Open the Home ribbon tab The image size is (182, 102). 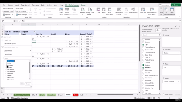[x=10, y=5]
